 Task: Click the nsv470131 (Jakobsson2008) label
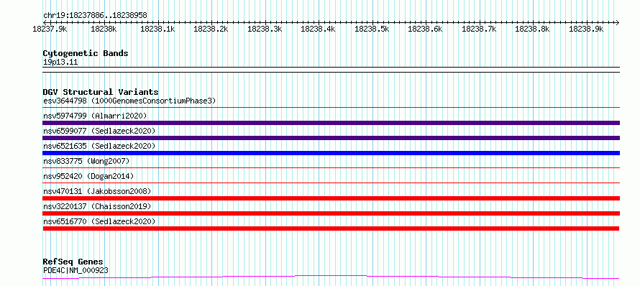pyautogui.click(x=97, y=191)
